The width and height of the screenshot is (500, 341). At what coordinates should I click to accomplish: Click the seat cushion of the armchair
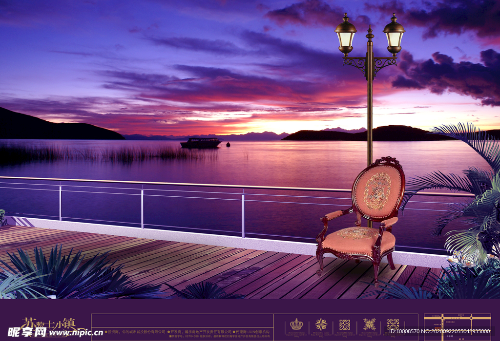click(x=357, y=239)
